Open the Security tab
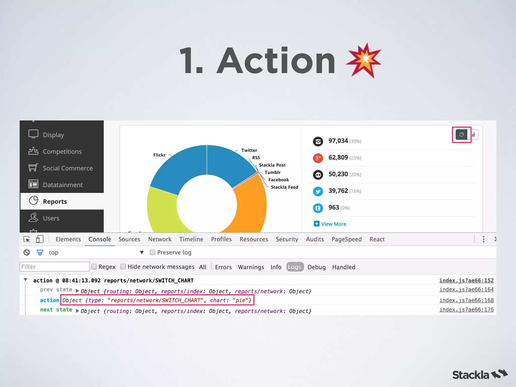The height and width of the screenshot is (387, 516). [x=287, y=239]
